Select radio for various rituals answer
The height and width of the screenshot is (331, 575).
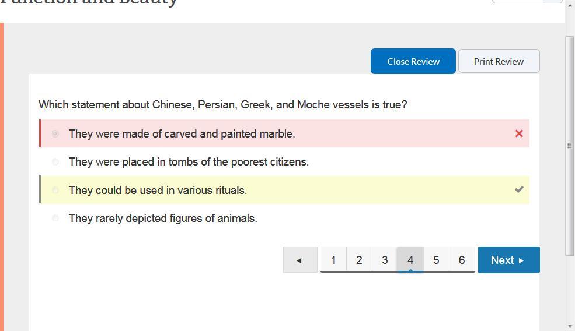(x=55, y=190)
